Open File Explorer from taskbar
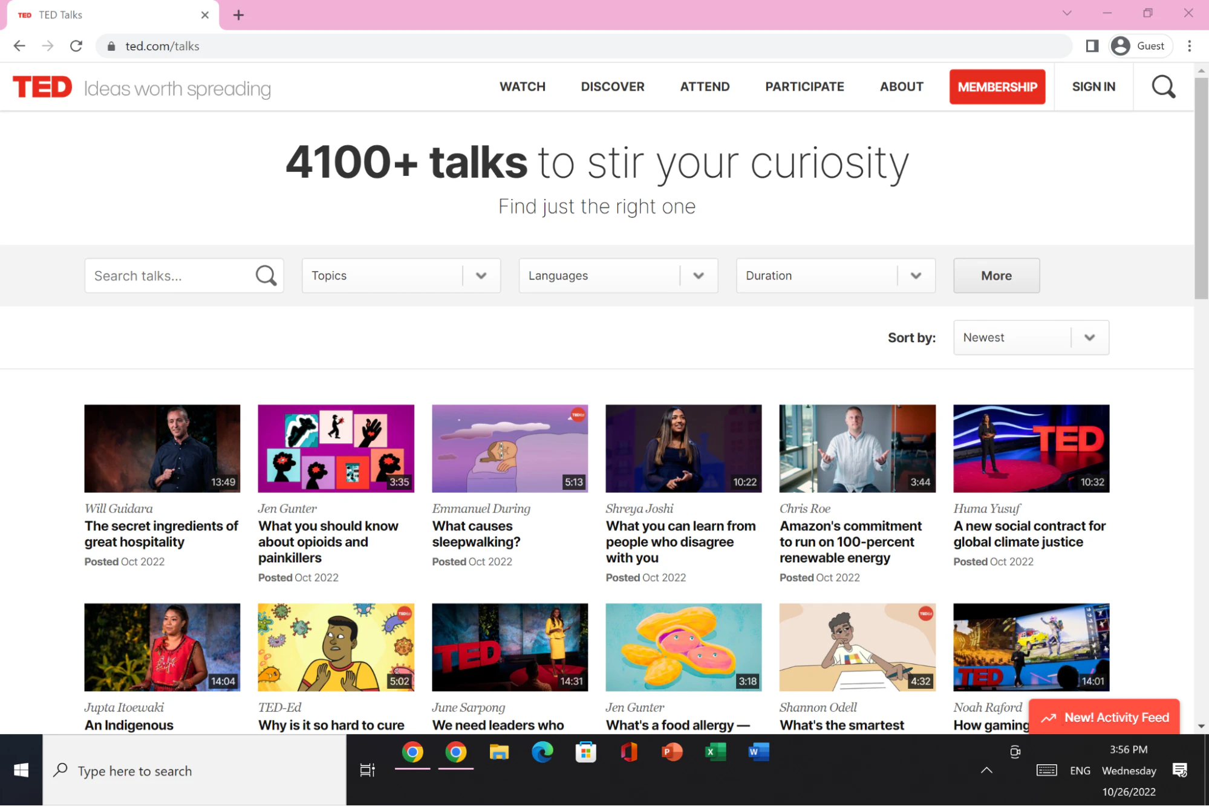The width and height of the screenshot is (1209, 806). point(499,752)
